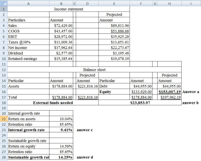The image size is (201, 161).
Task: Click sustainable growth rate value 14.25%
Action: [61, 157]
